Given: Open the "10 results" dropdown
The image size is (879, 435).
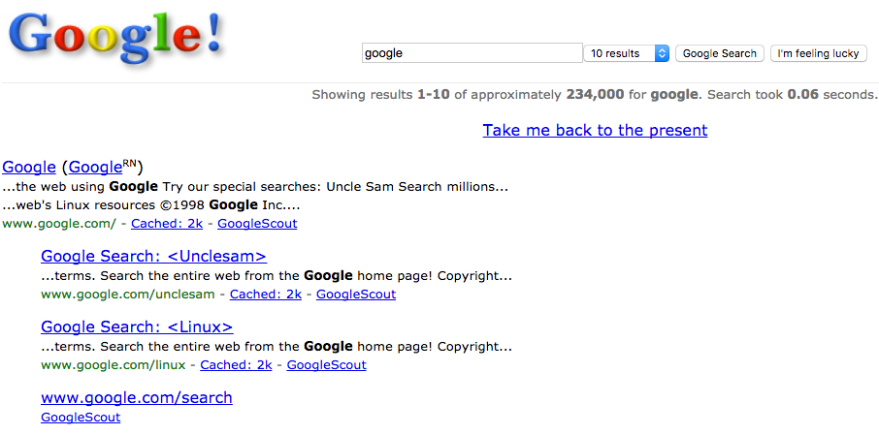Looking at the screenshot, I should click(x=627, y=53).
